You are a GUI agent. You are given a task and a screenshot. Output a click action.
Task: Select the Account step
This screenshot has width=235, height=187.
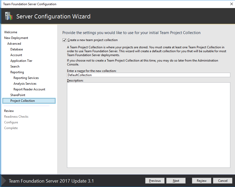[x=16, y=55]
